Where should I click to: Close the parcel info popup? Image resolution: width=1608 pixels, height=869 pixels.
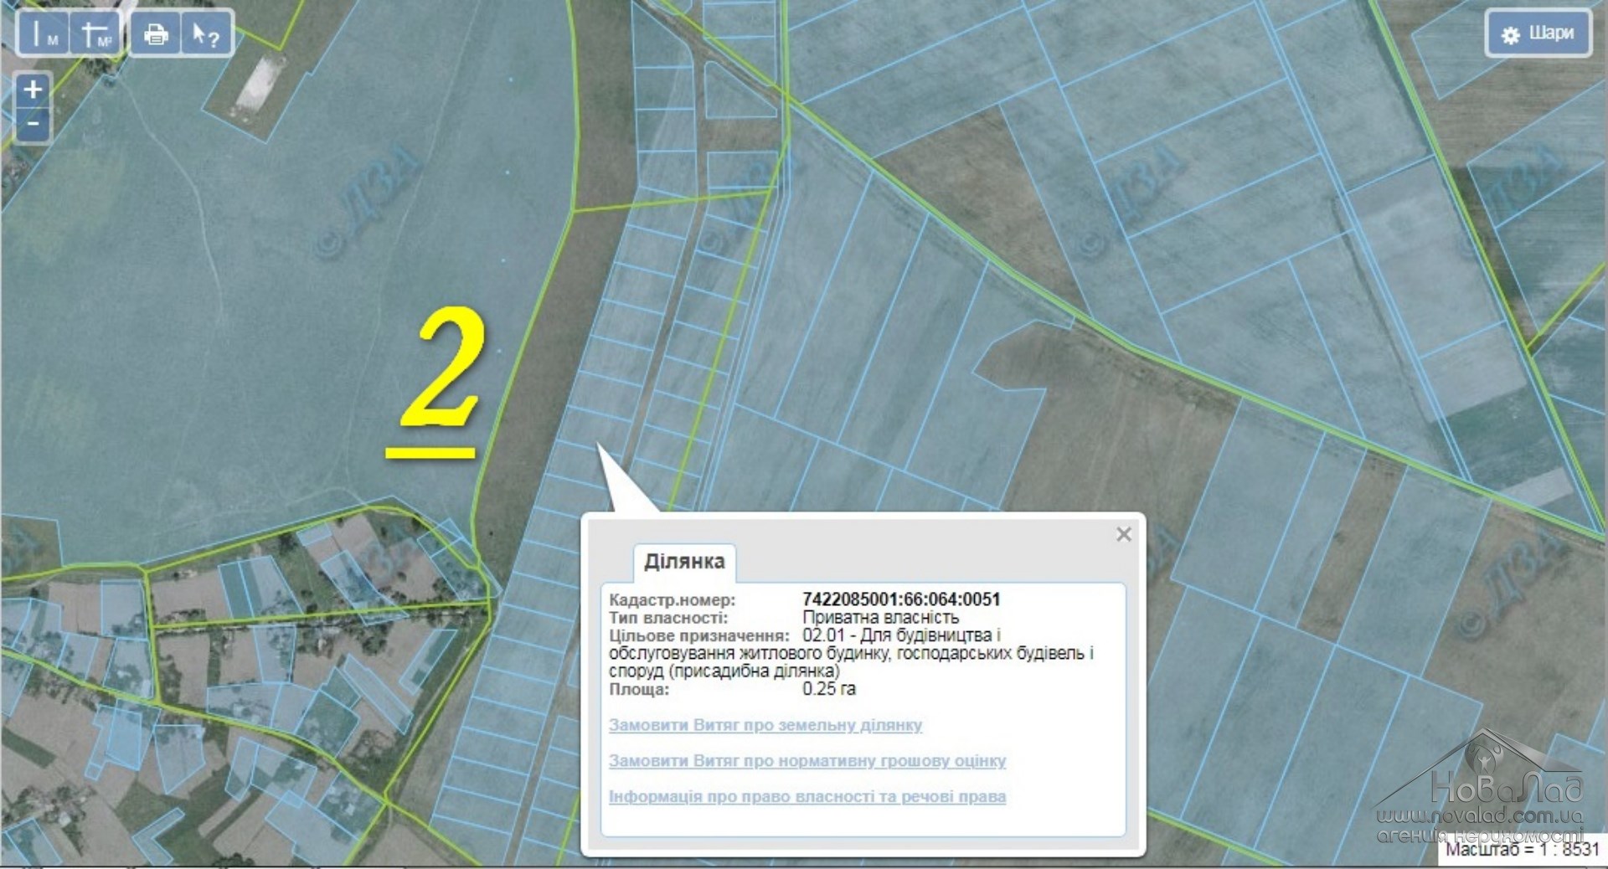click(1124, 534)
